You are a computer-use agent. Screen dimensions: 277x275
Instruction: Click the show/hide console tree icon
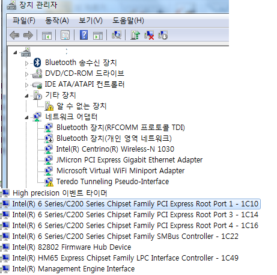click(47, 36)
